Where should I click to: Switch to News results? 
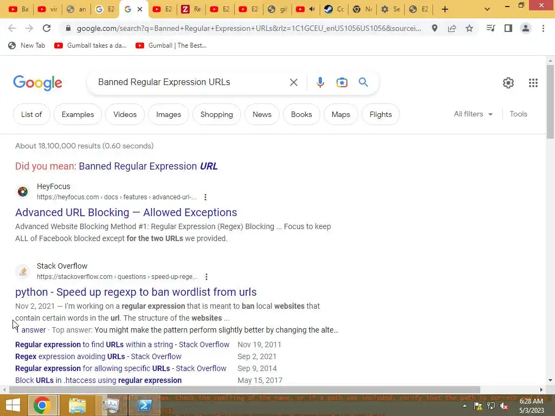click(262, 114)
